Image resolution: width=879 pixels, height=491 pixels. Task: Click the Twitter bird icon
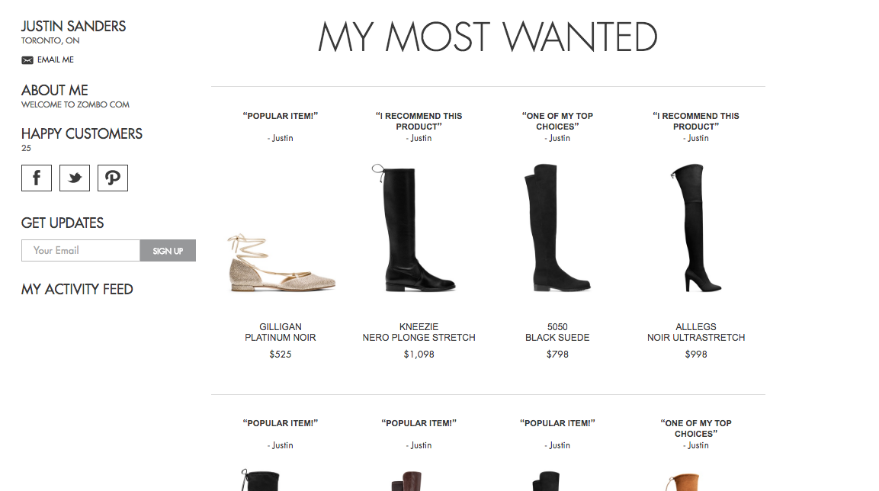point(75,178)
